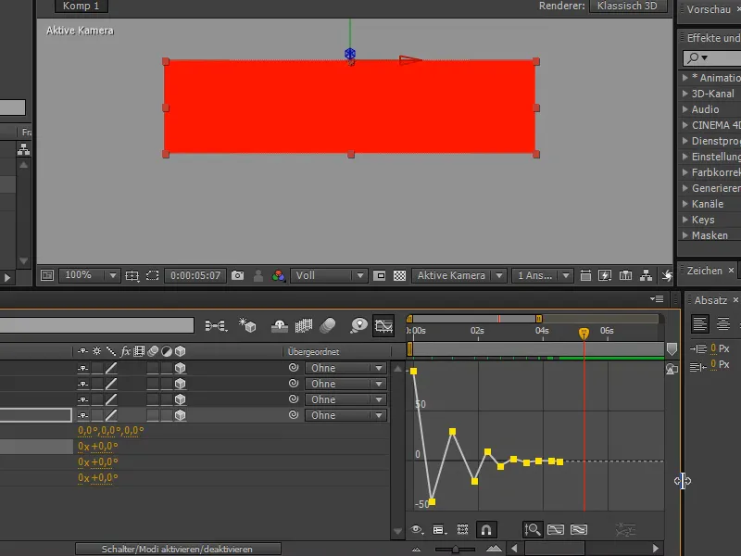The width and height of the screenshot is (741, 556).
Task: Click the effects search field
Action: (x=711, y=57)
